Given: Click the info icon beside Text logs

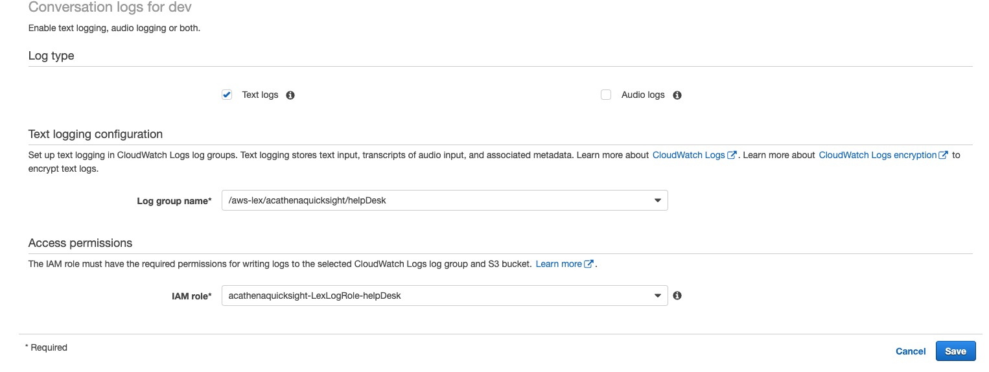Looking at the screenshot, I should click(x=290, y=95).
